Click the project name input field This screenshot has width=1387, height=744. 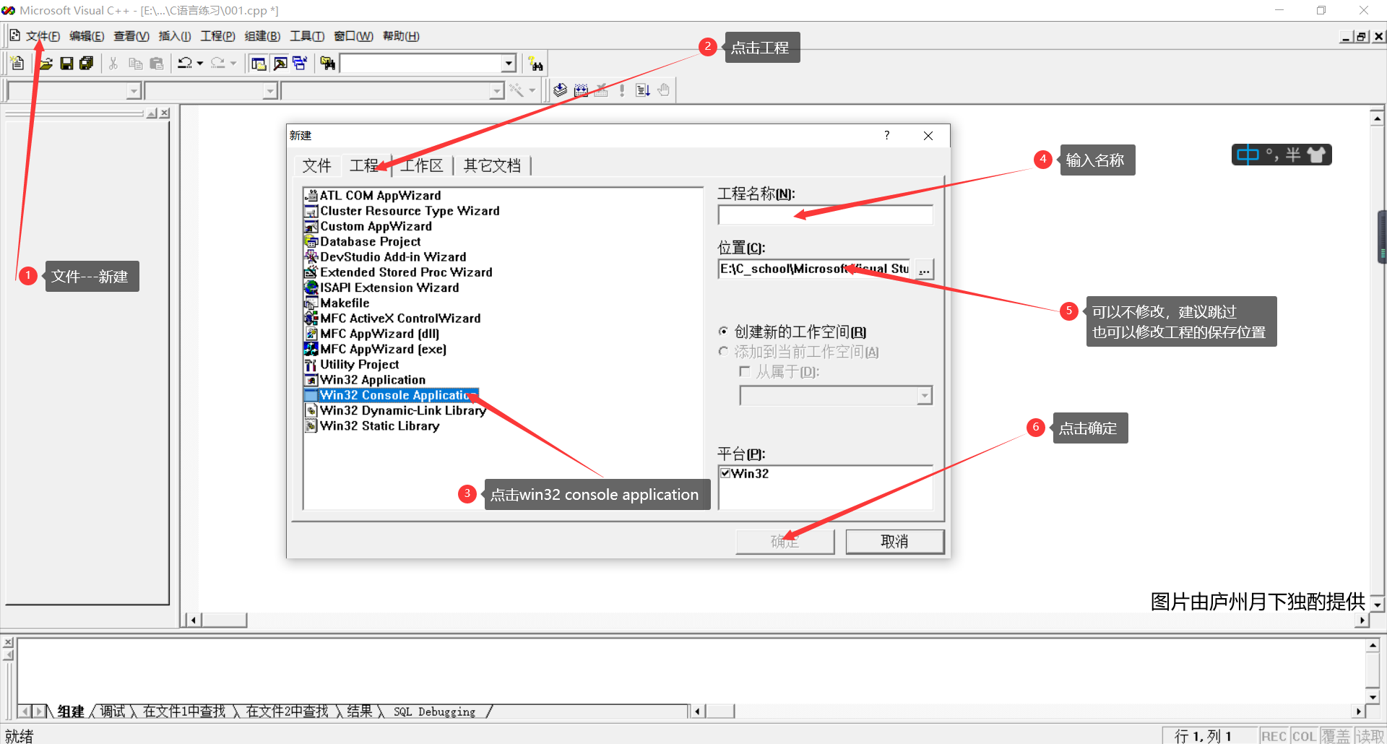pyautogui.click(x=825, y=215)
